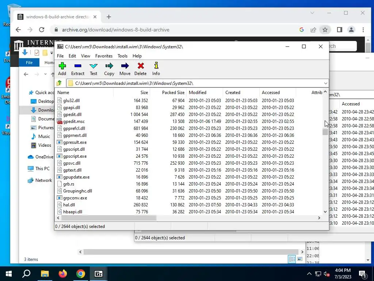This screenshot has width=374, height=281.
Task: Click the 7-Zip vertical scrollbar thumb
Action: [x=325, y=132]
